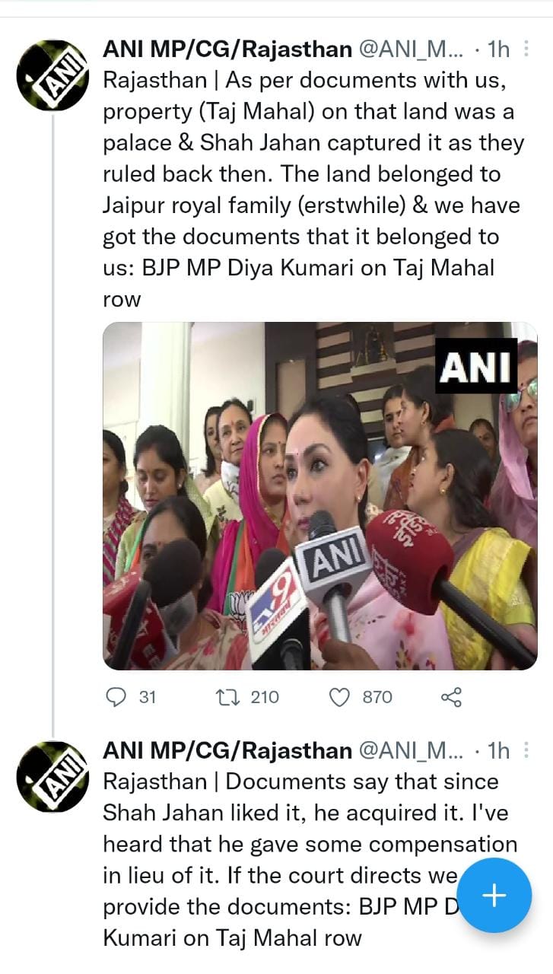Open ANI MP/CG/Rajasthan name on first tweet

click(227, 50)
